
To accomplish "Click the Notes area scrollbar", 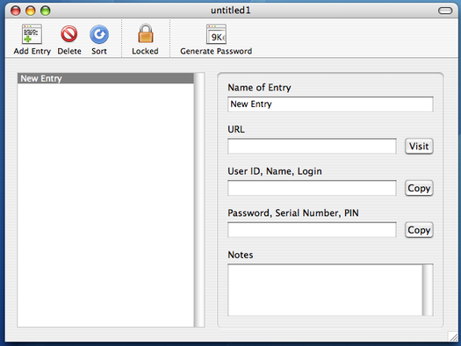I will pyautogui.click(x=428, y=290).
